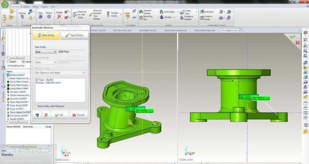Switch to the Two Entities tab
309x164 pixels.
coord(74,35)
